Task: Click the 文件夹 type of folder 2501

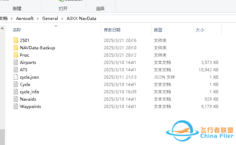Action: tap(160, 40)
